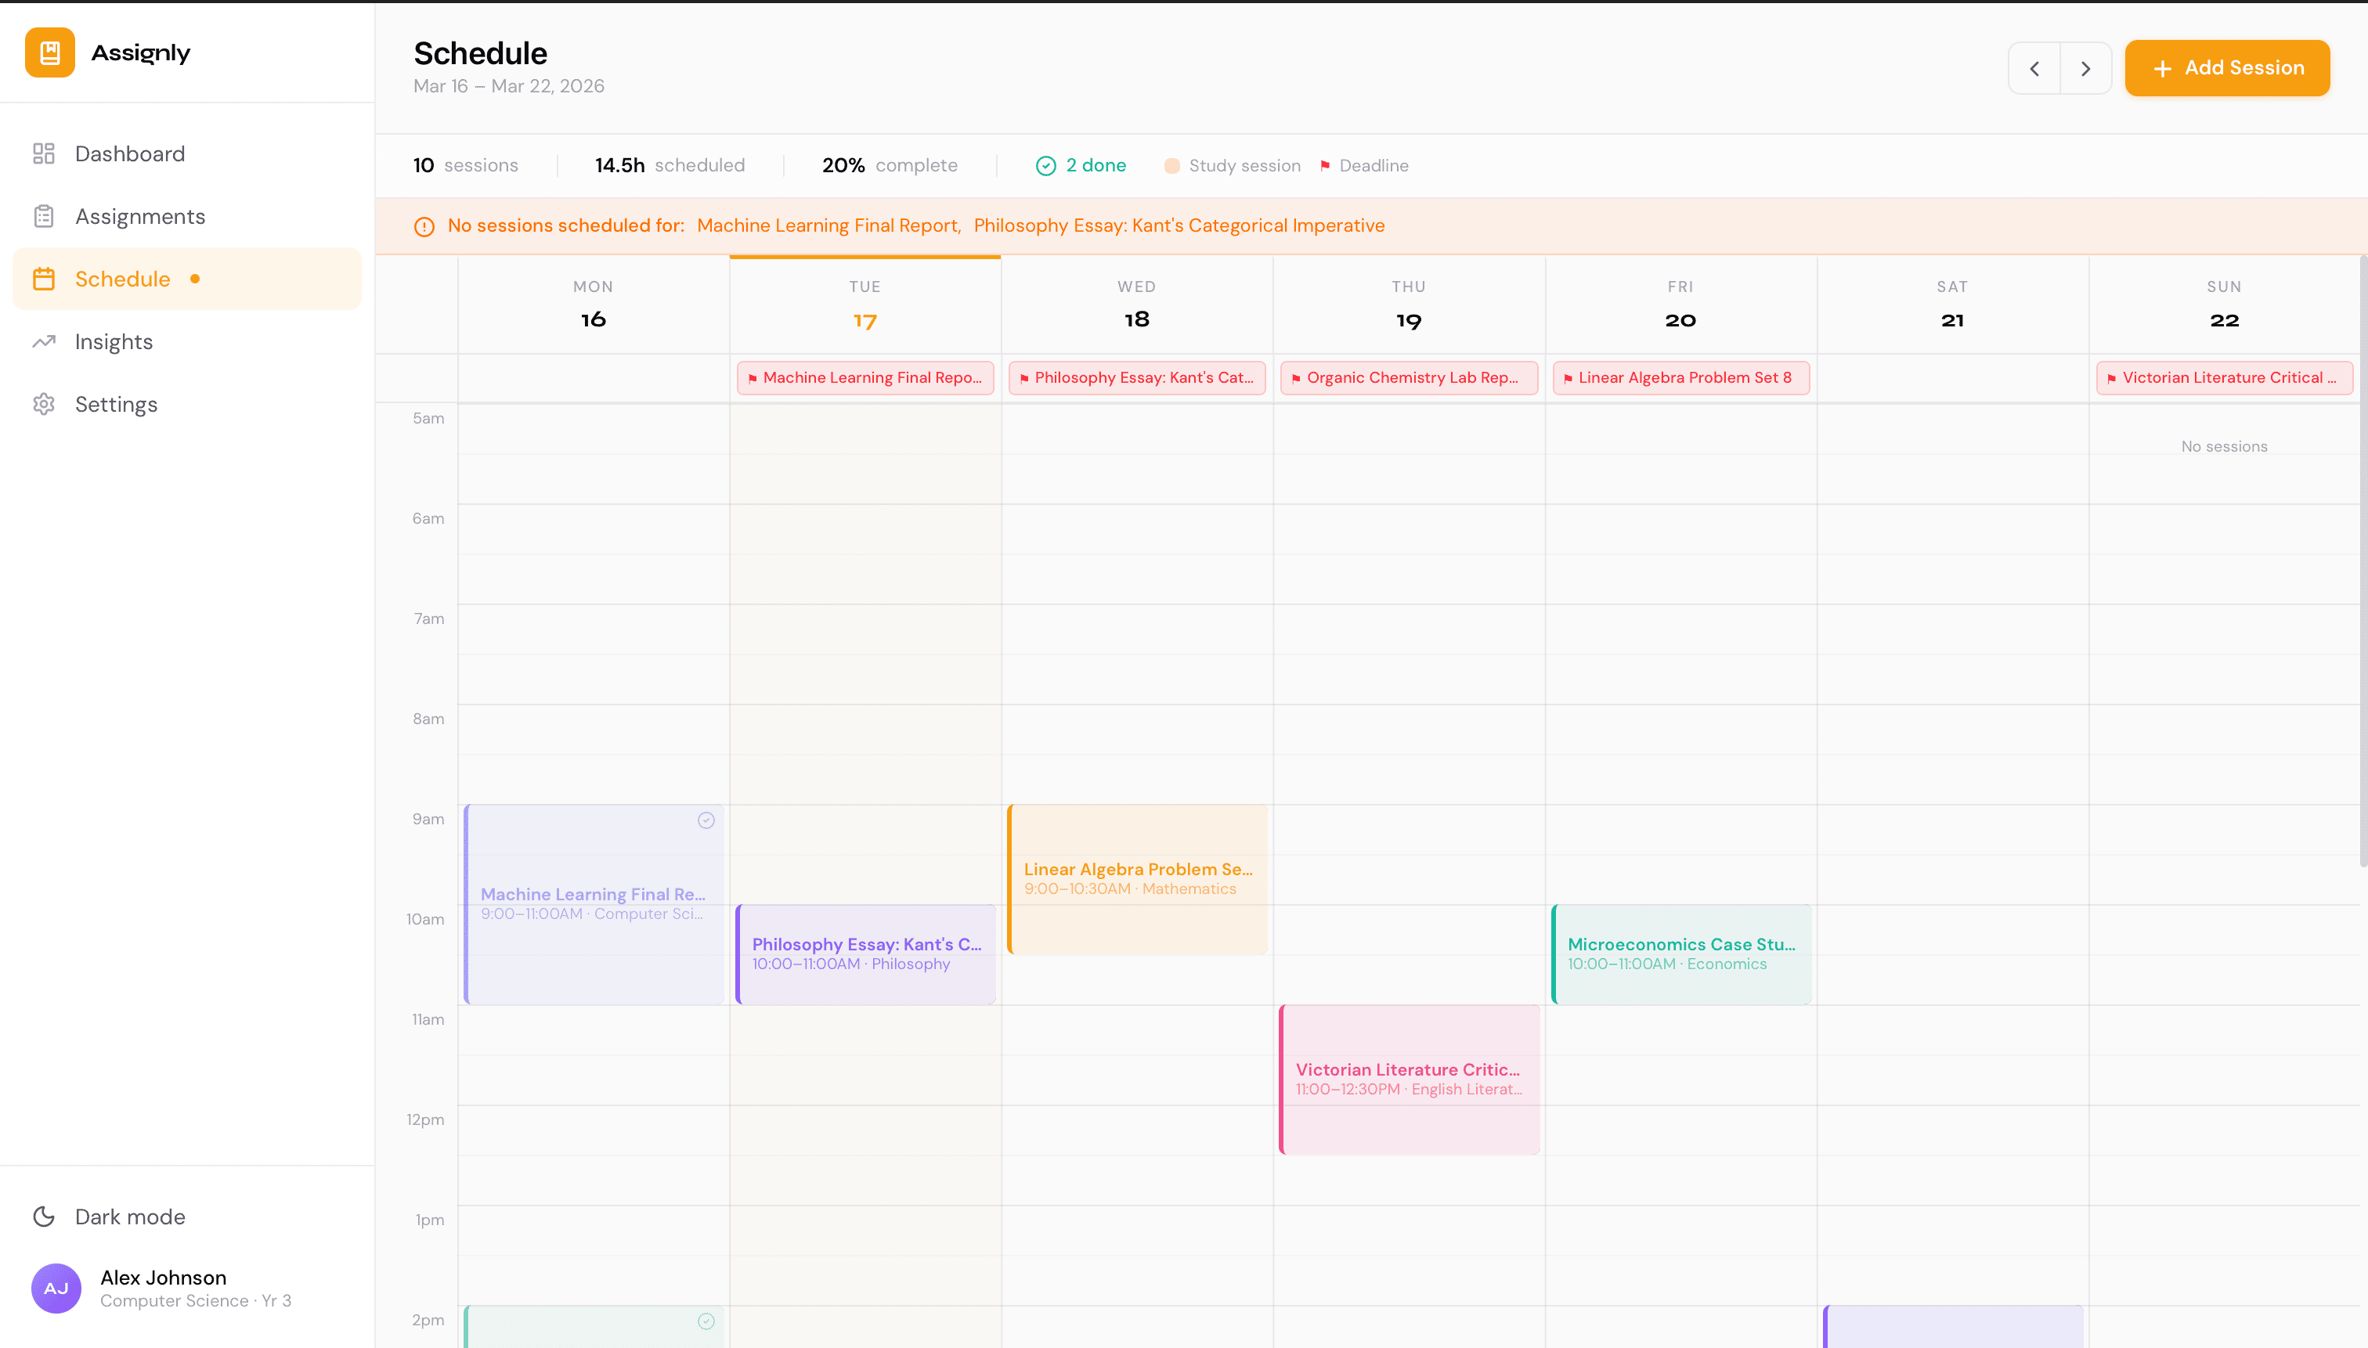This screenshot has height=1348, width=2368.
Task: Toggle the check circle on Monday's 2pm session
Action: click(x=706, y=1321)
